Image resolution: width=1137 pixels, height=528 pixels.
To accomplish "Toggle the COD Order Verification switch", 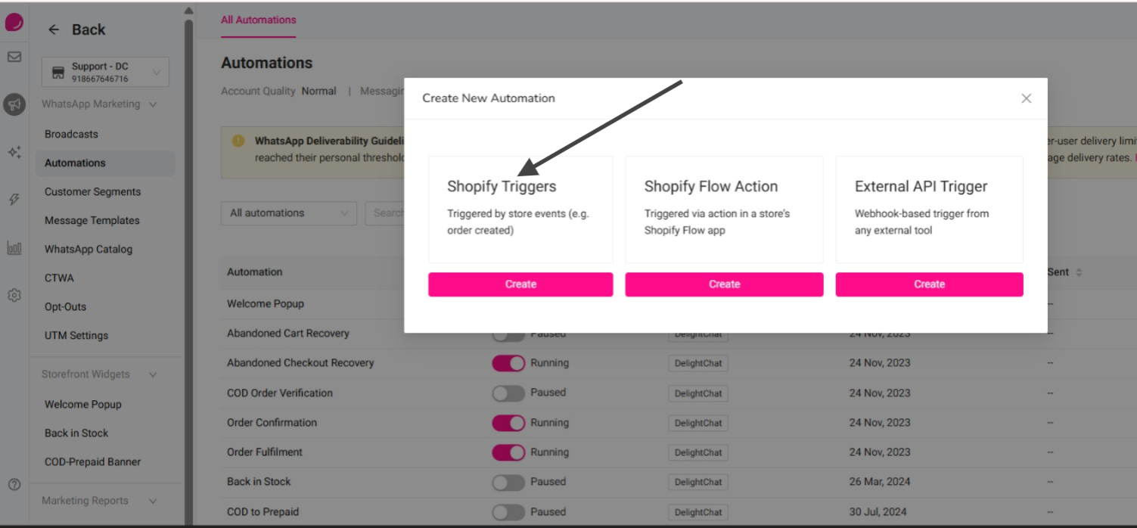I will point(508,393).
